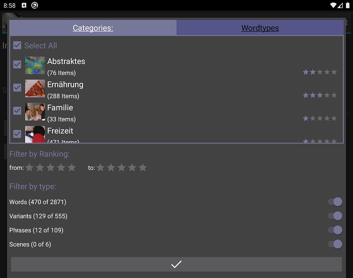Set 'from' ranking to third star

click(x=51, y=168)
